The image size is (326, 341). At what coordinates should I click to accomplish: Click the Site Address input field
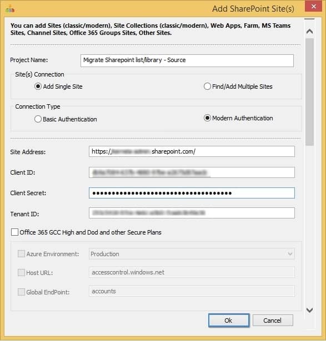pos(192,151)
